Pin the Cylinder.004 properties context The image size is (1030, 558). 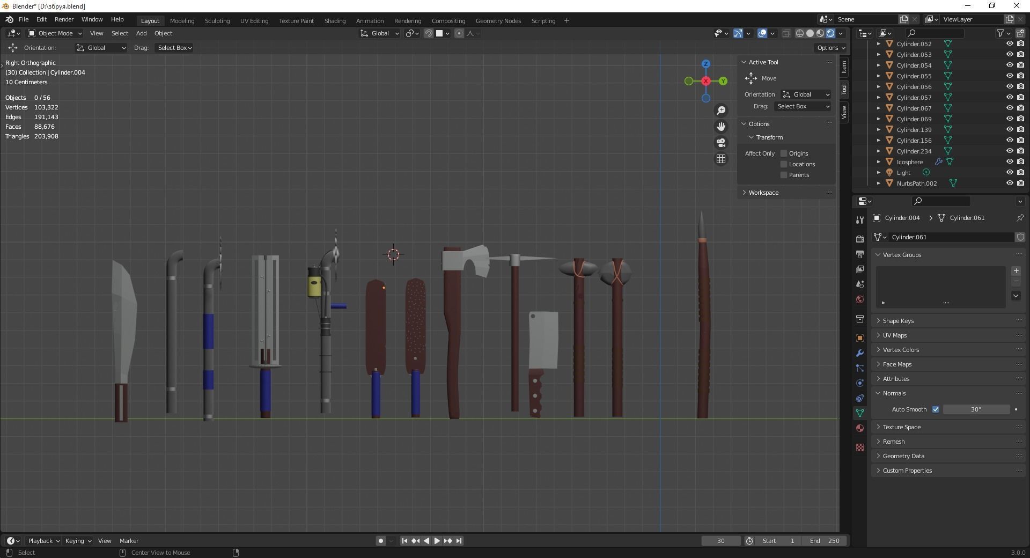coord(1020,218)
